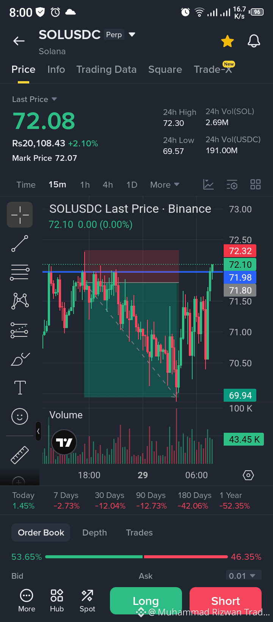Open the Trading Data tab
This screenshot has width=273, height=622.
pos(107,69)
